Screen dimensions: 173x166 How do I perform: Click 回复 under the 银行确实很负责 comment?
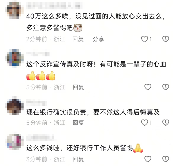[x=78, y=123]
